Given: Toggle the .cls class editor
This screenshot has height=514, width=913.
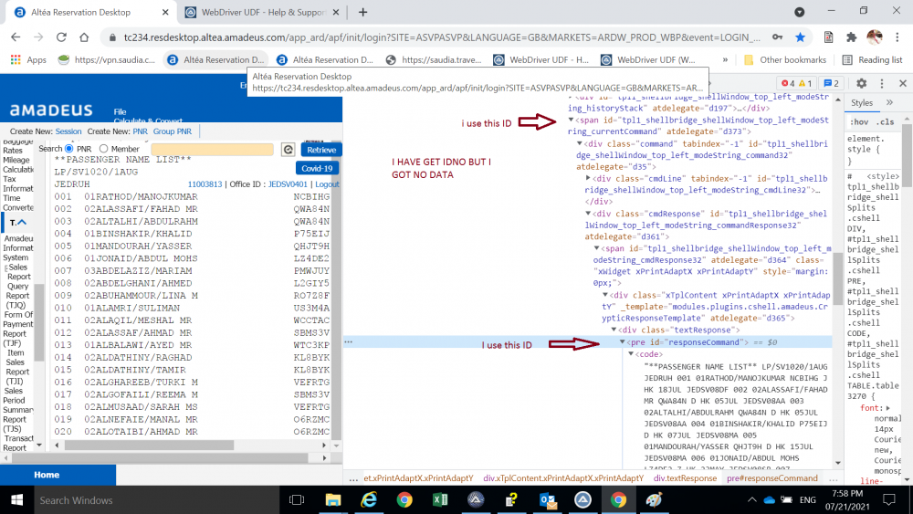Looking at the screenshot, I should (x=887, y=121).
